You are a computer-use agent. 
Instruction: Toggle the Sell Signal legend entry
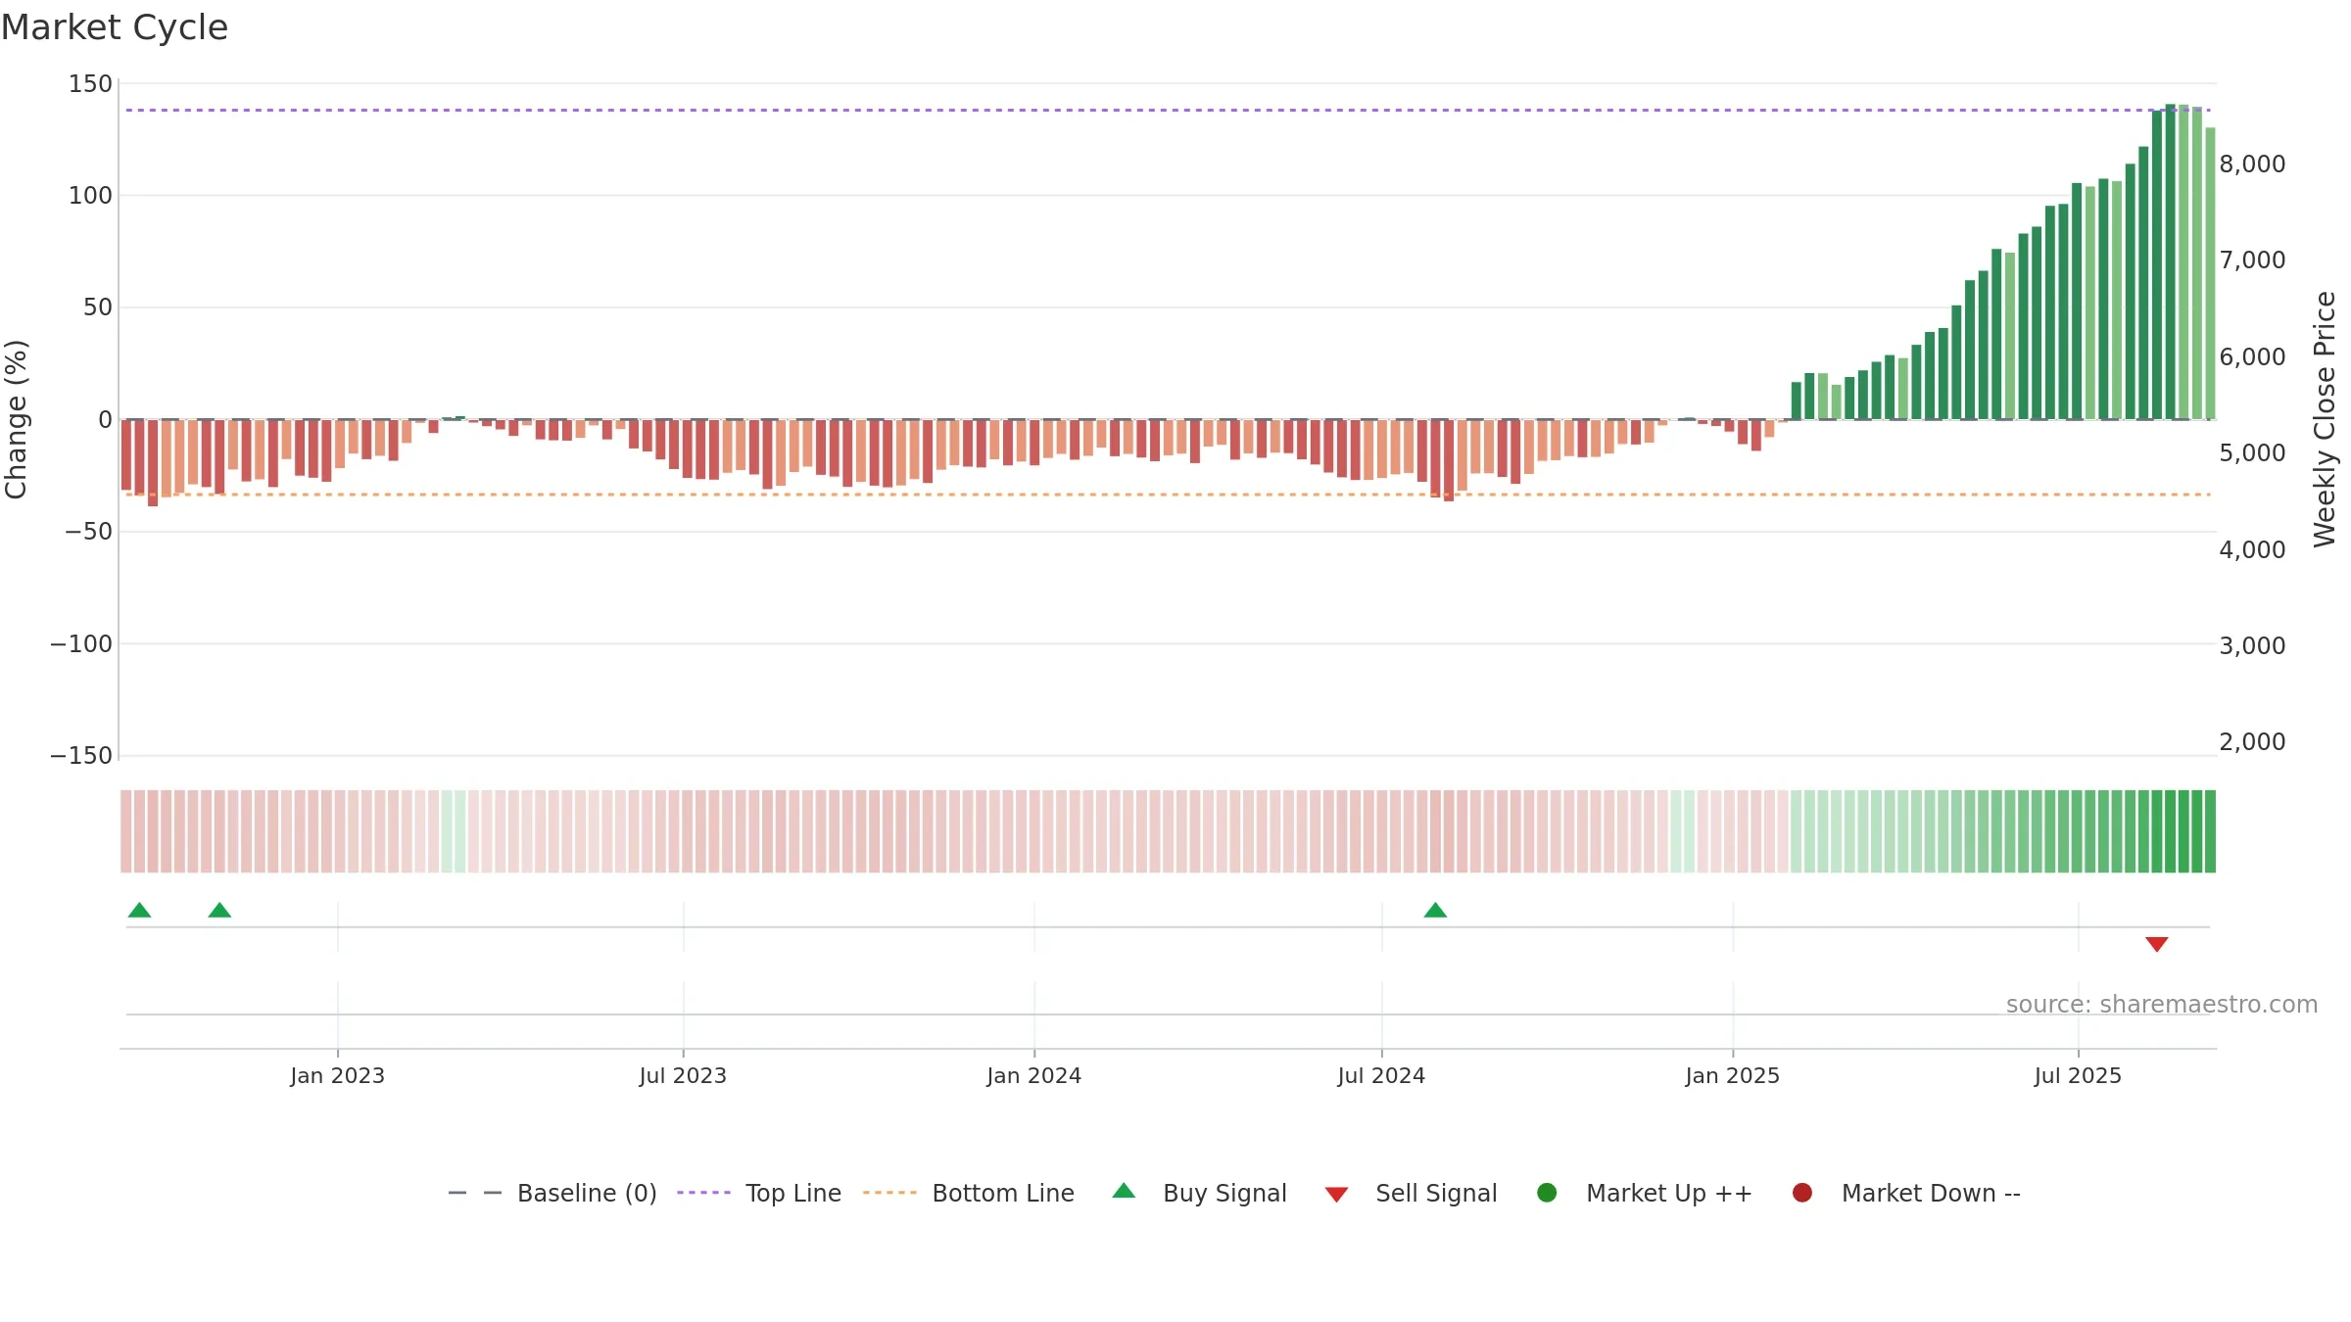click(x=1411, y=1193)
